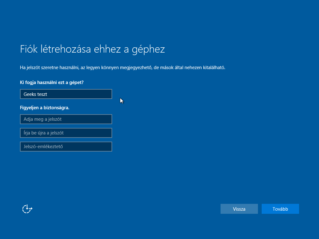Click the 'Ki fogja használni ezt a gépet?' label
This screenshot has width=319, height=239.
52,82
